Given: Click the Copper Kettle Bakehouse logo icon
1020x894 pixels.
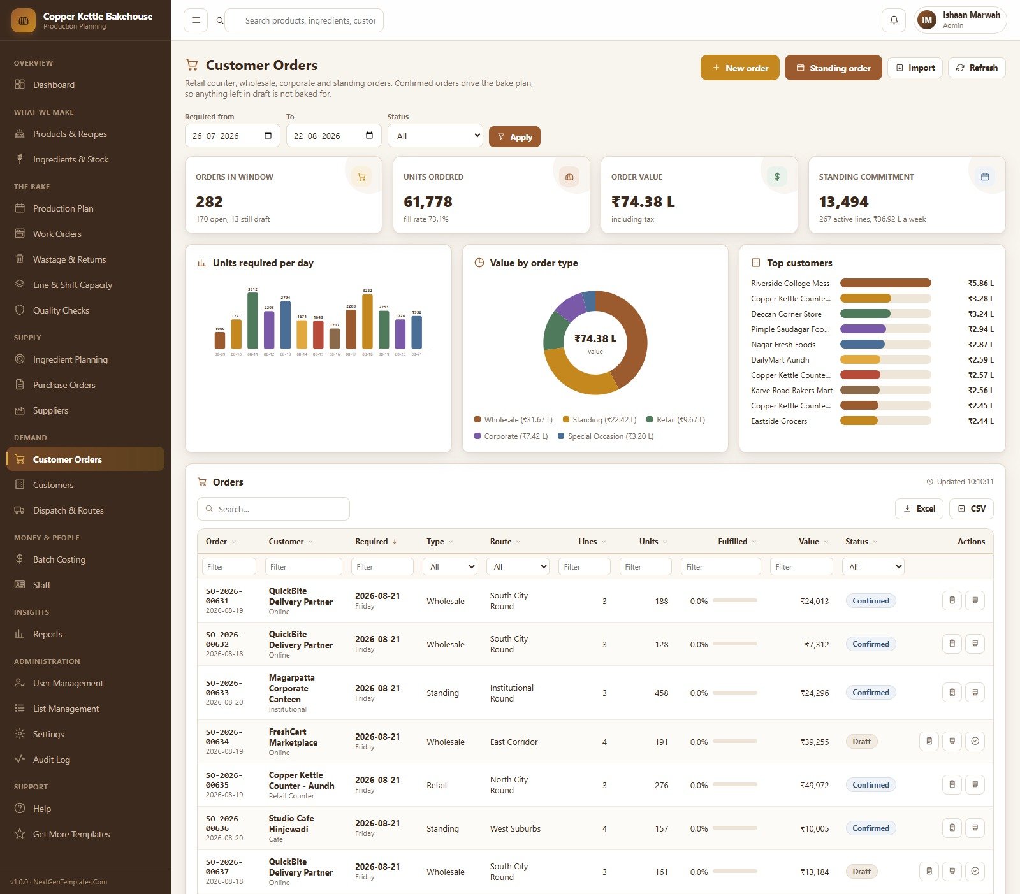Looking at the screenshot, I should pyautogui.click(x=24, y=20).
